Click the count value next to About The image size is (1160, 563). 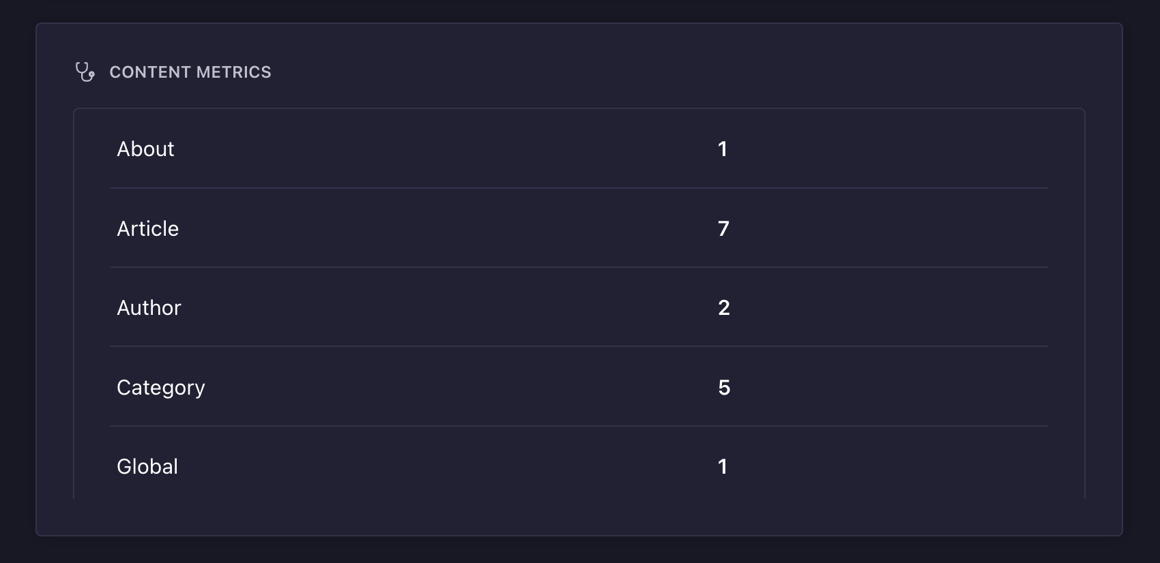723,149
